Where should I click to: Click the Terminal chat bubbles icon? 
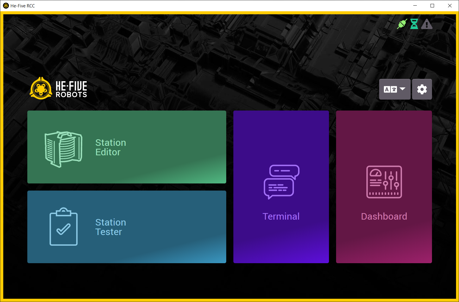[x=281, y=182]
